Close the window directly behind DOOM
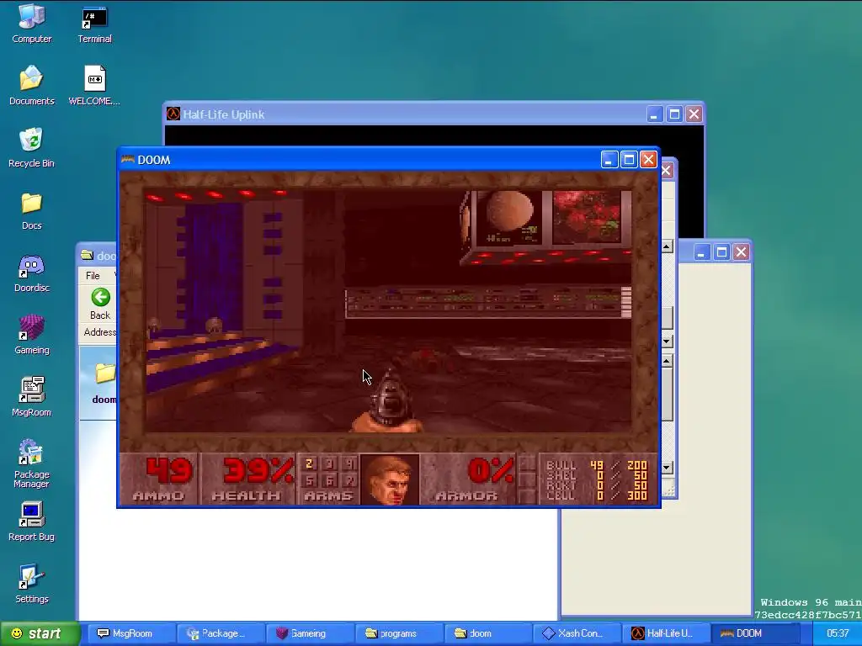The height and width of the screenshot is (646, 862). click(x=667, y=170)
